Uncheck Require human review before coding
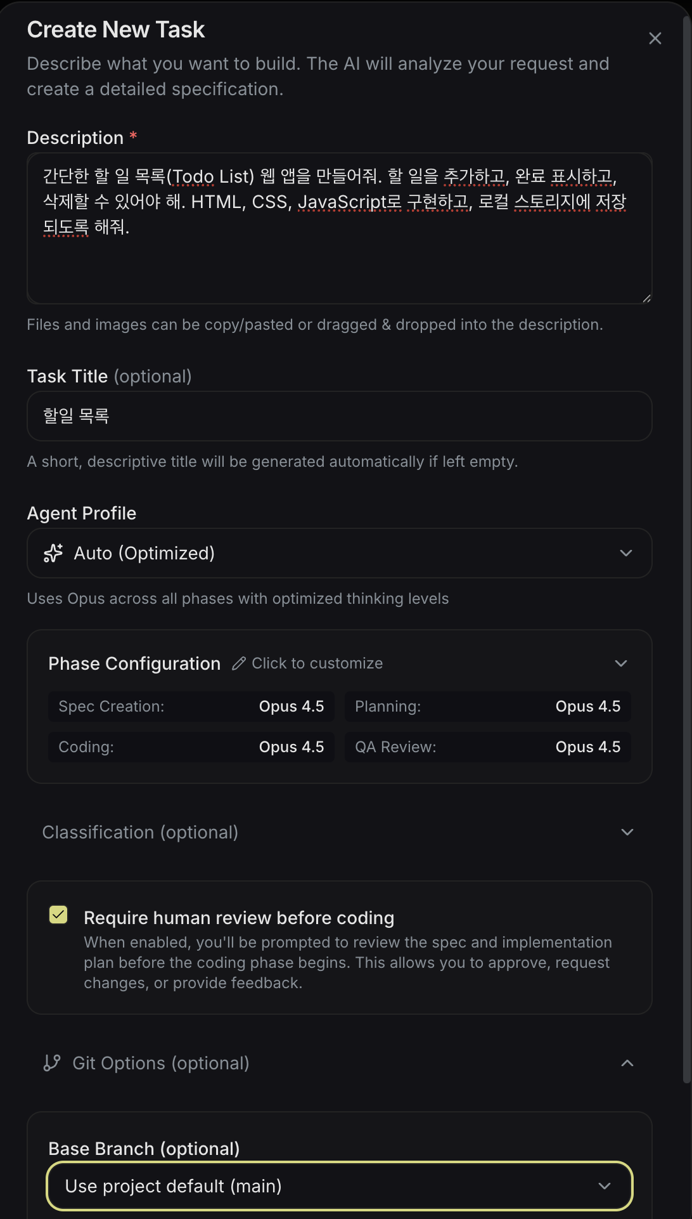 click(58, 915)
